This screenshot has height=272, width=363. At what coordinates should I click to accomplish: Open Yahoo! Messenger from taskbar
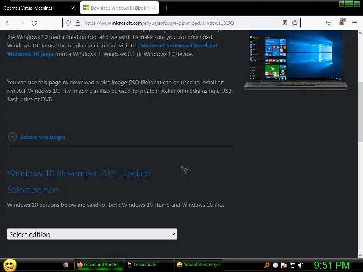point(199,265)
